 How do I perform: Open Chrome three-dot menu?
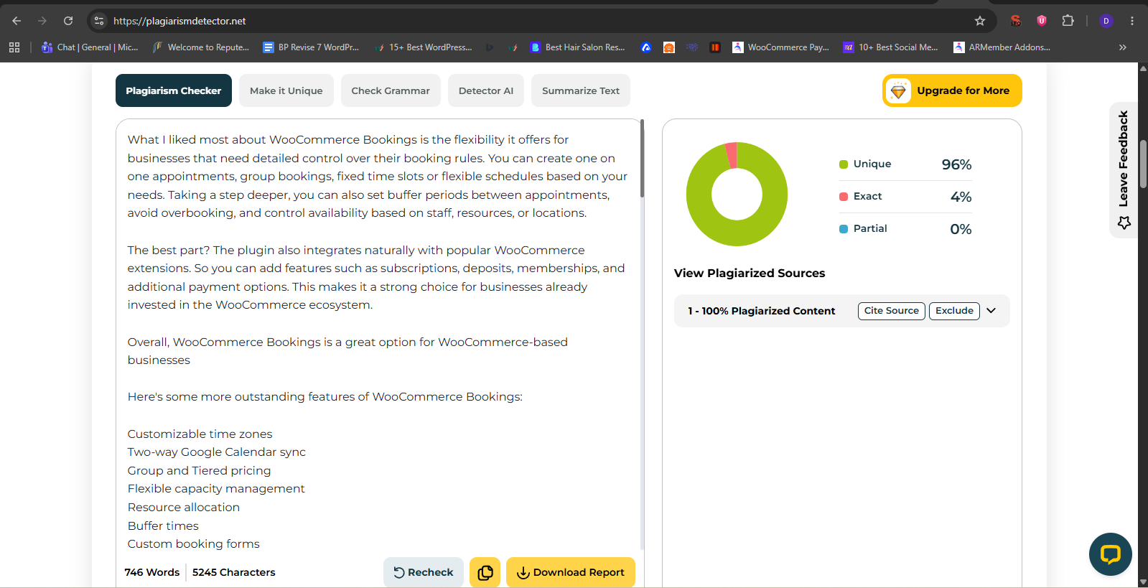1132,21
